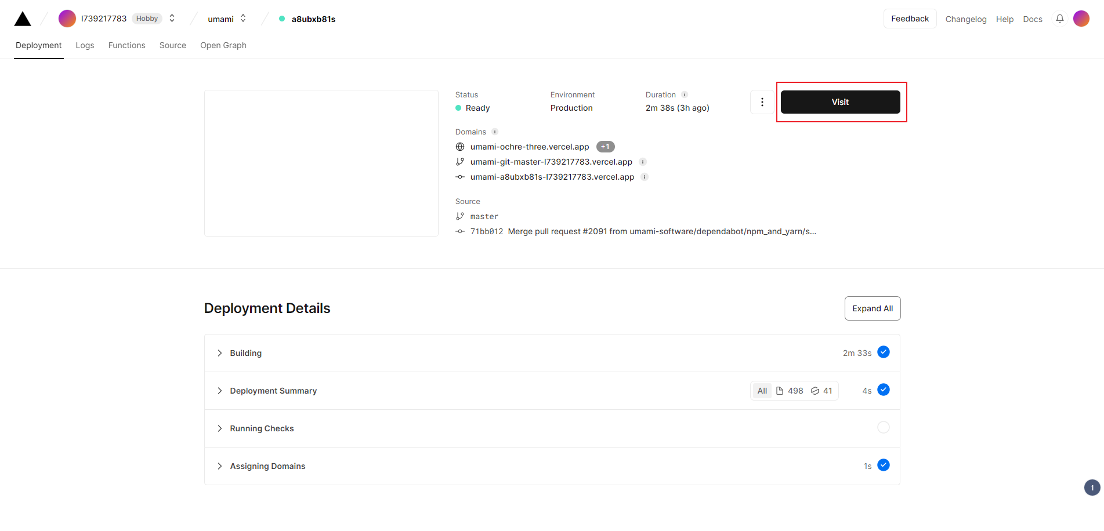Click the globe icon beside ochre-three domain
The height and width of the screenshot is (531, 1104).
point(460,147)
